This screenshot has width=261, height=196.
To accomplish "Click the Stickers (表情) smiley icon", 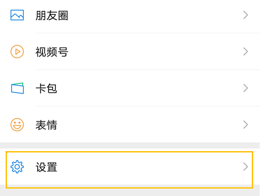I will (17, 125).
